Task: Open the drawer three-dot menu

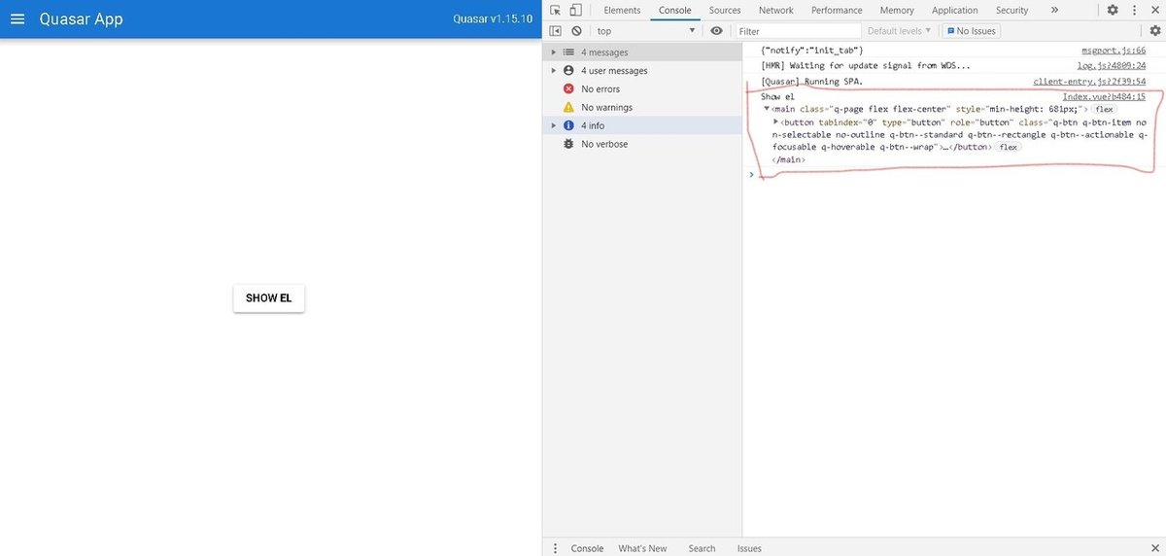Action: [555, 548]
